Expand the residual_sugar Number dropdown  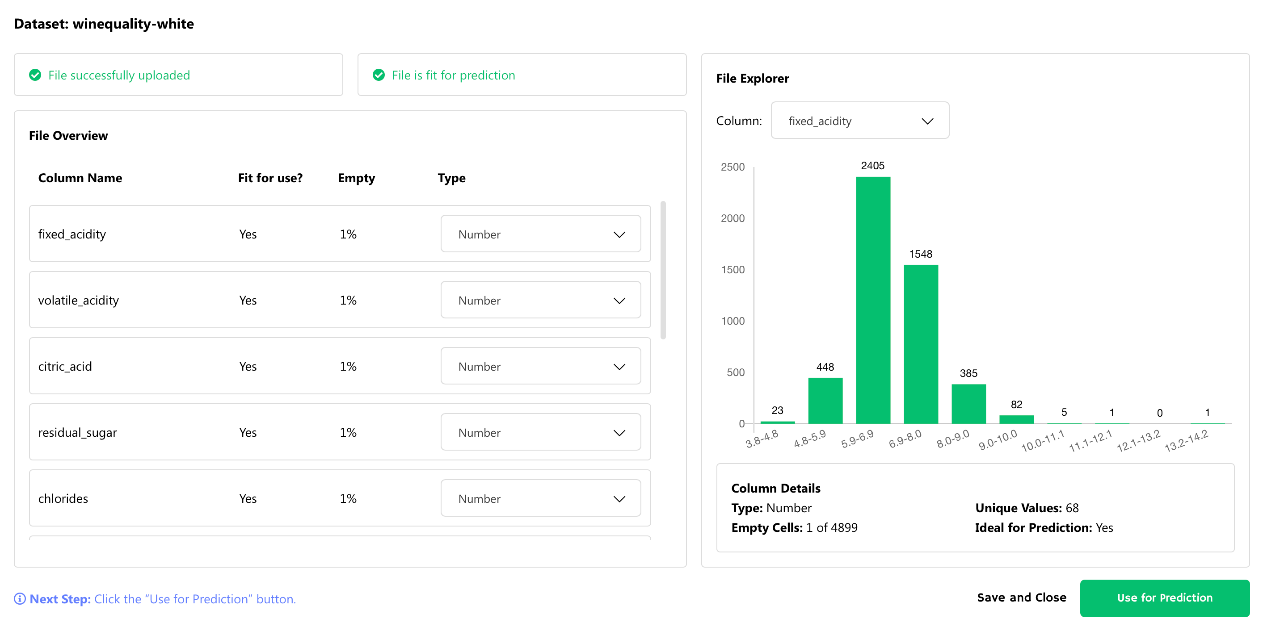coord(540,433)
